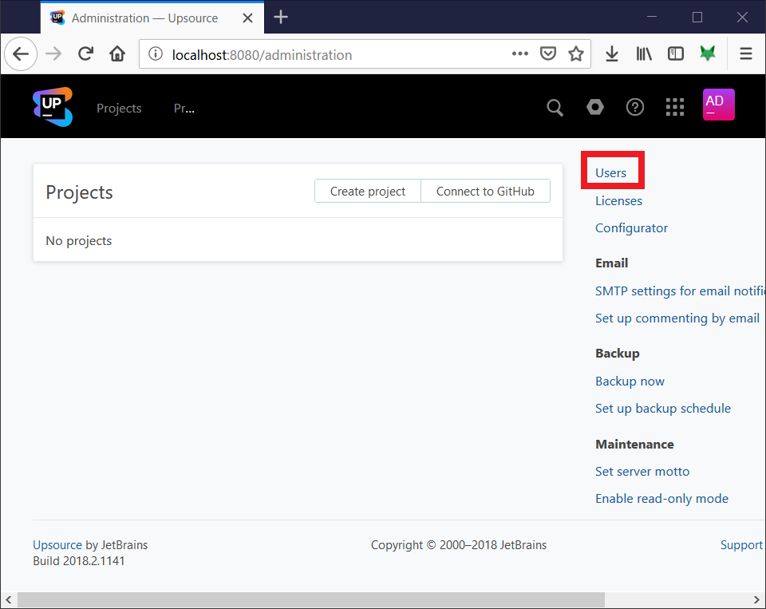The width and height of the screenshot is (766, 609).
Task: Bookmark this page with the star
Action: (576, 53)
